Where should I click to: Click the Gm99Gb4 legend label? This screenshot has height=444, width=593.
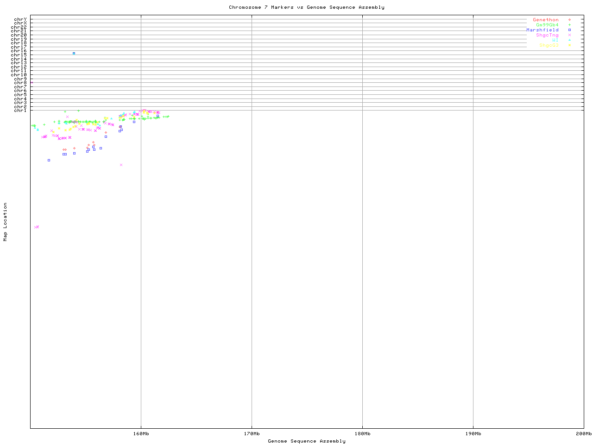tap(547, 25)
